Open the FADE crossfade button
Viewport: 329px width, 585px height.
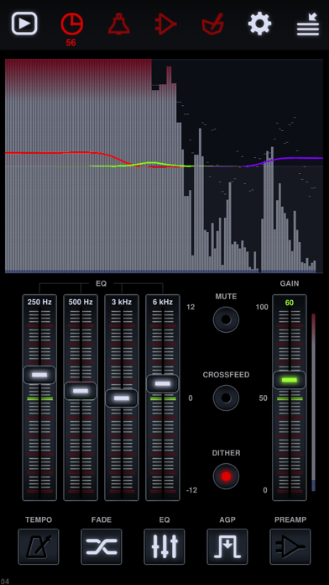pyautogui.click(x=102, y=546)
